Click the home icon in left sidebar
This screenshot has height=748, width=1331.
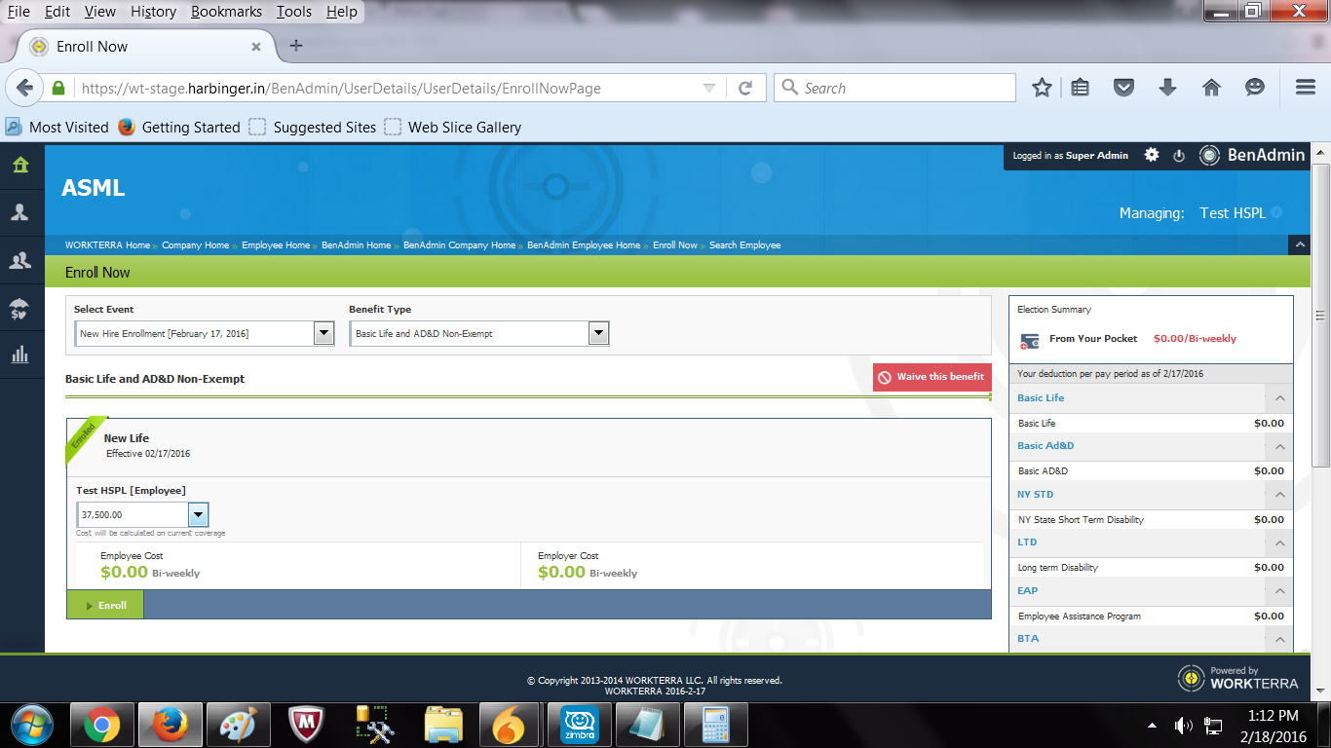[20, 165]
